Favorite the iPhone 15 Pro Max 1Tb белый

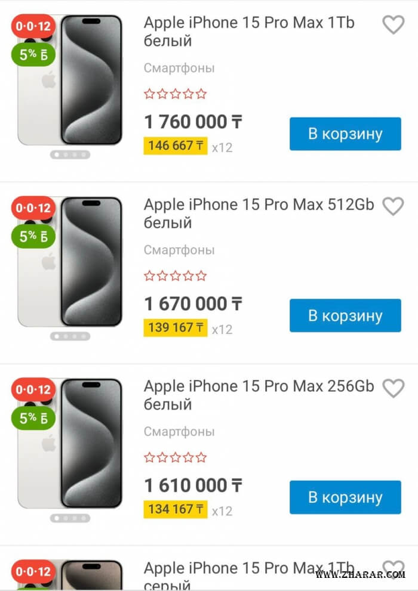pos(393,25)
